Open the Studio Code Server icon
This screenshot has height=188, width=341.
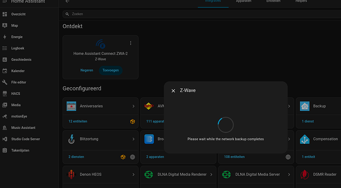tap(5, 139)
